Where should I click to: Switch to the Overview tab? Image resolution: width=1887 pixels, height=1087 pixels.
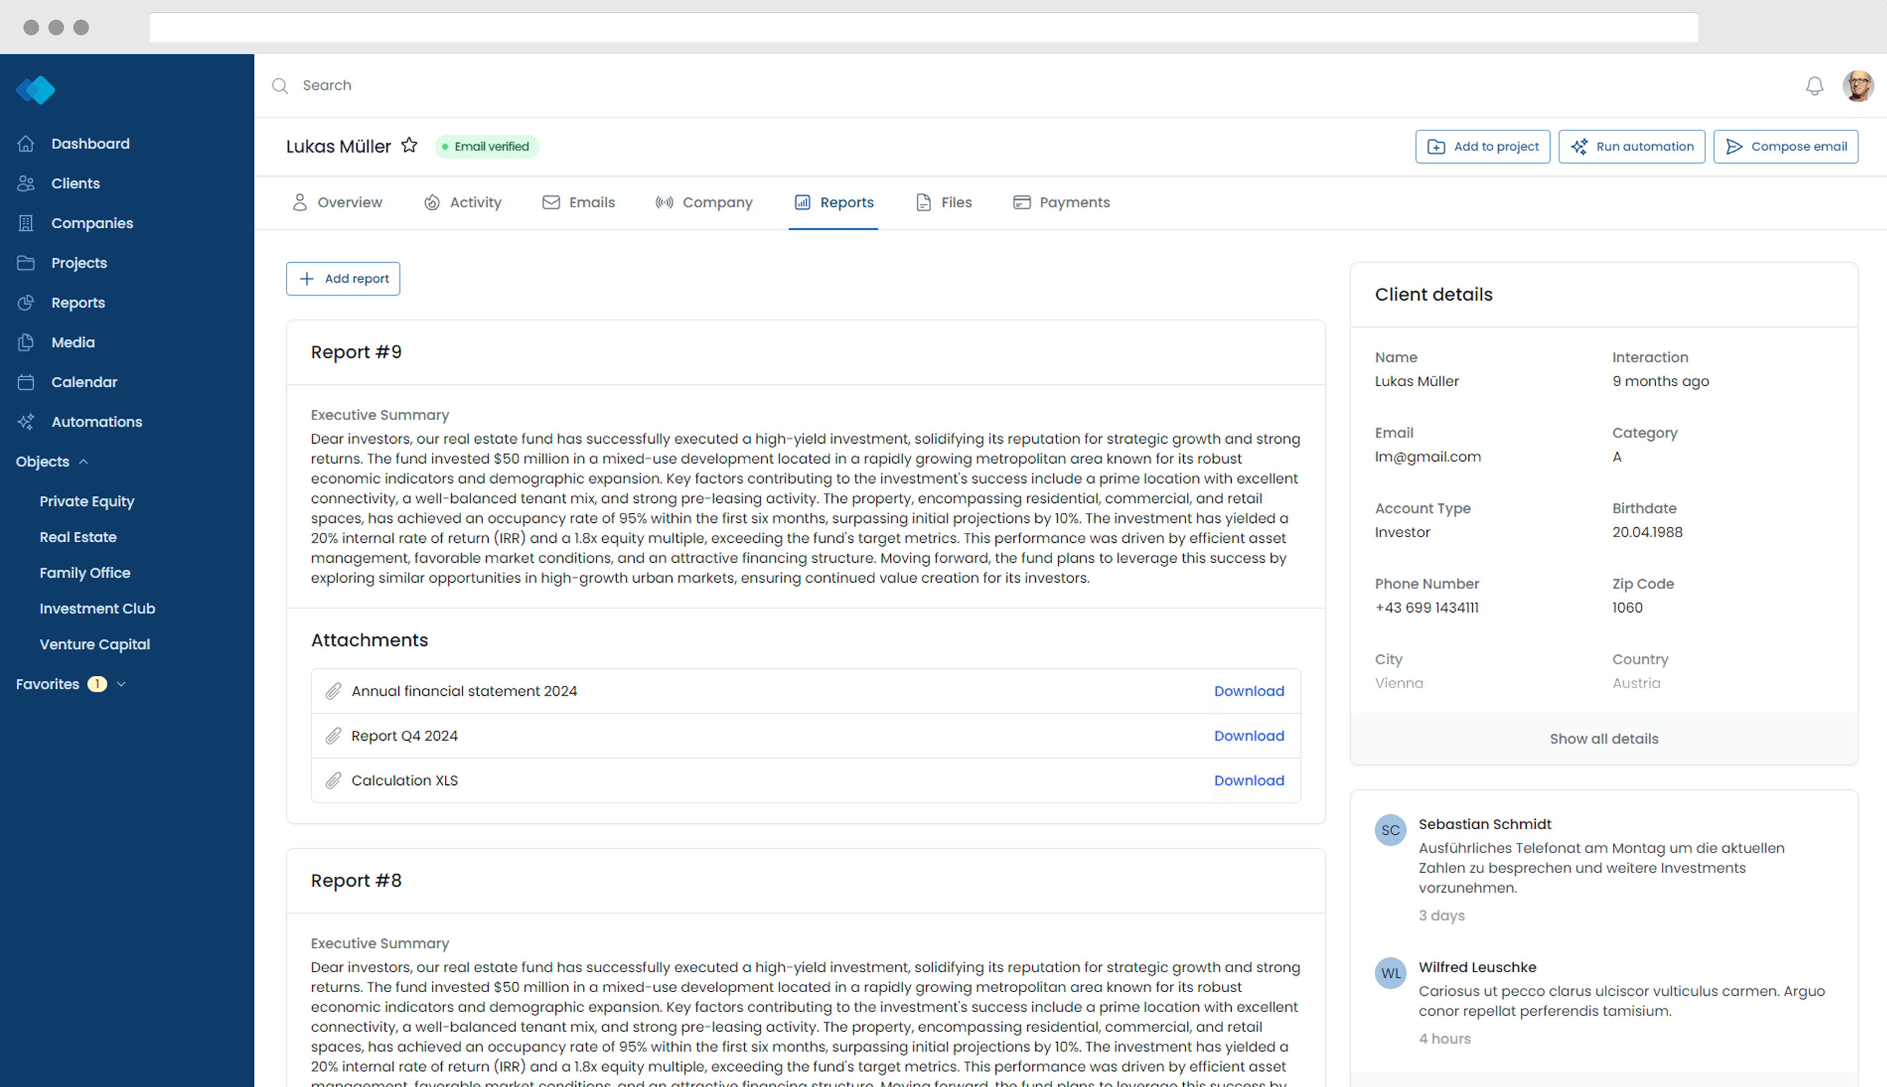(336, 202)
